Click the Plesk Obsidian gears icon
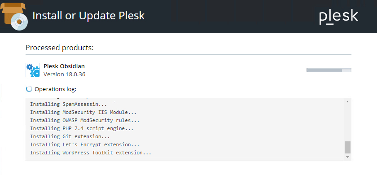 pos(33,70)
